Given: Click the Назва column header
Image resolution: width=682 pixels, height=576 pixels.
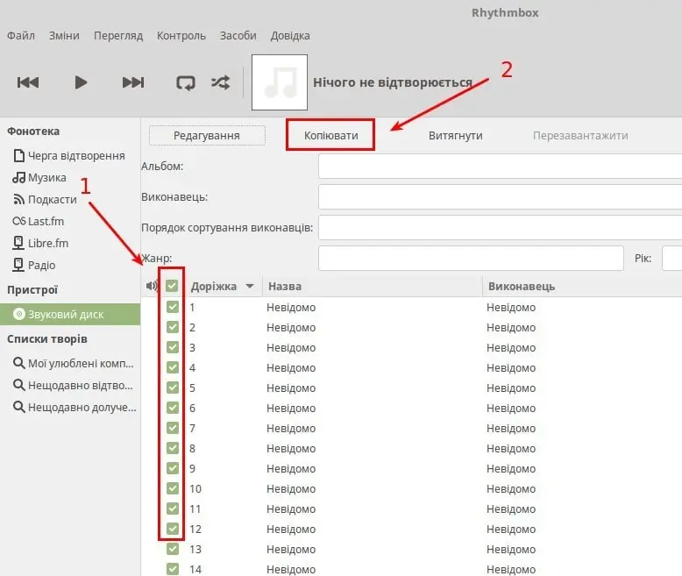Looking at the screenshot, I should [x=373, y=287].
